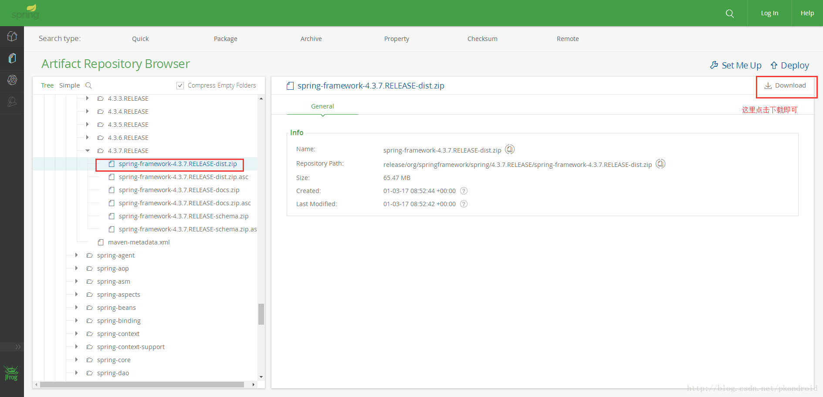Open the Home icon in the left sidebar

pos(12,37)
